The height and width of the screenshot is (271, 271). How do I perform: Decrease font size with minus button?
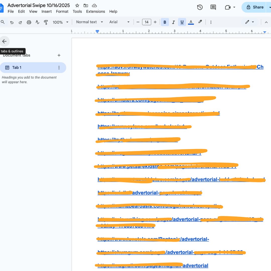pyautogui.click(x=138, y=22)
